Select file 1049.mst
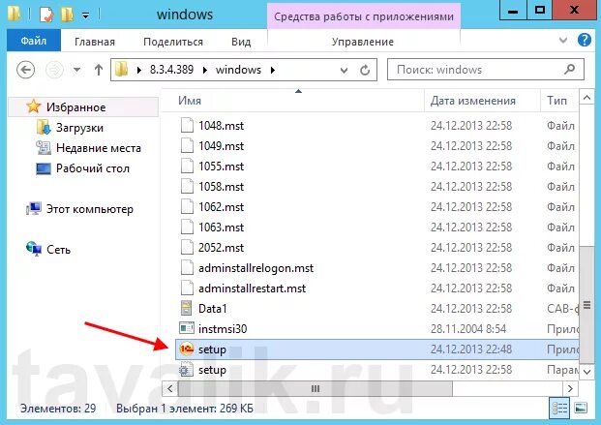 coord(221,146)
